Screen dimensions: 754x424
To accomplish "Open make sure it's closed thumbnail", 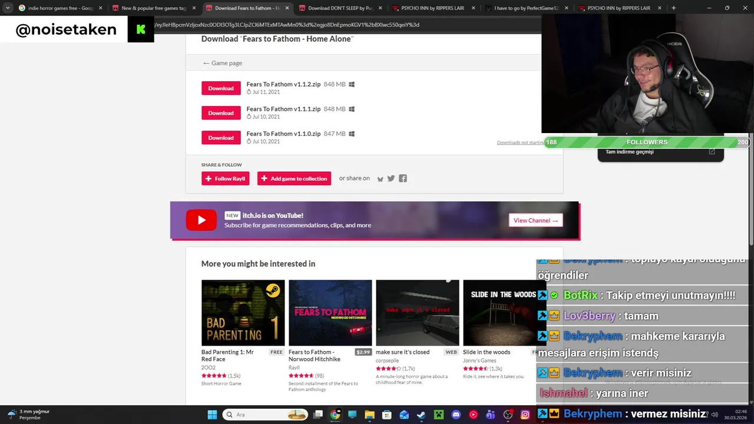I will (x=417, y=313).
